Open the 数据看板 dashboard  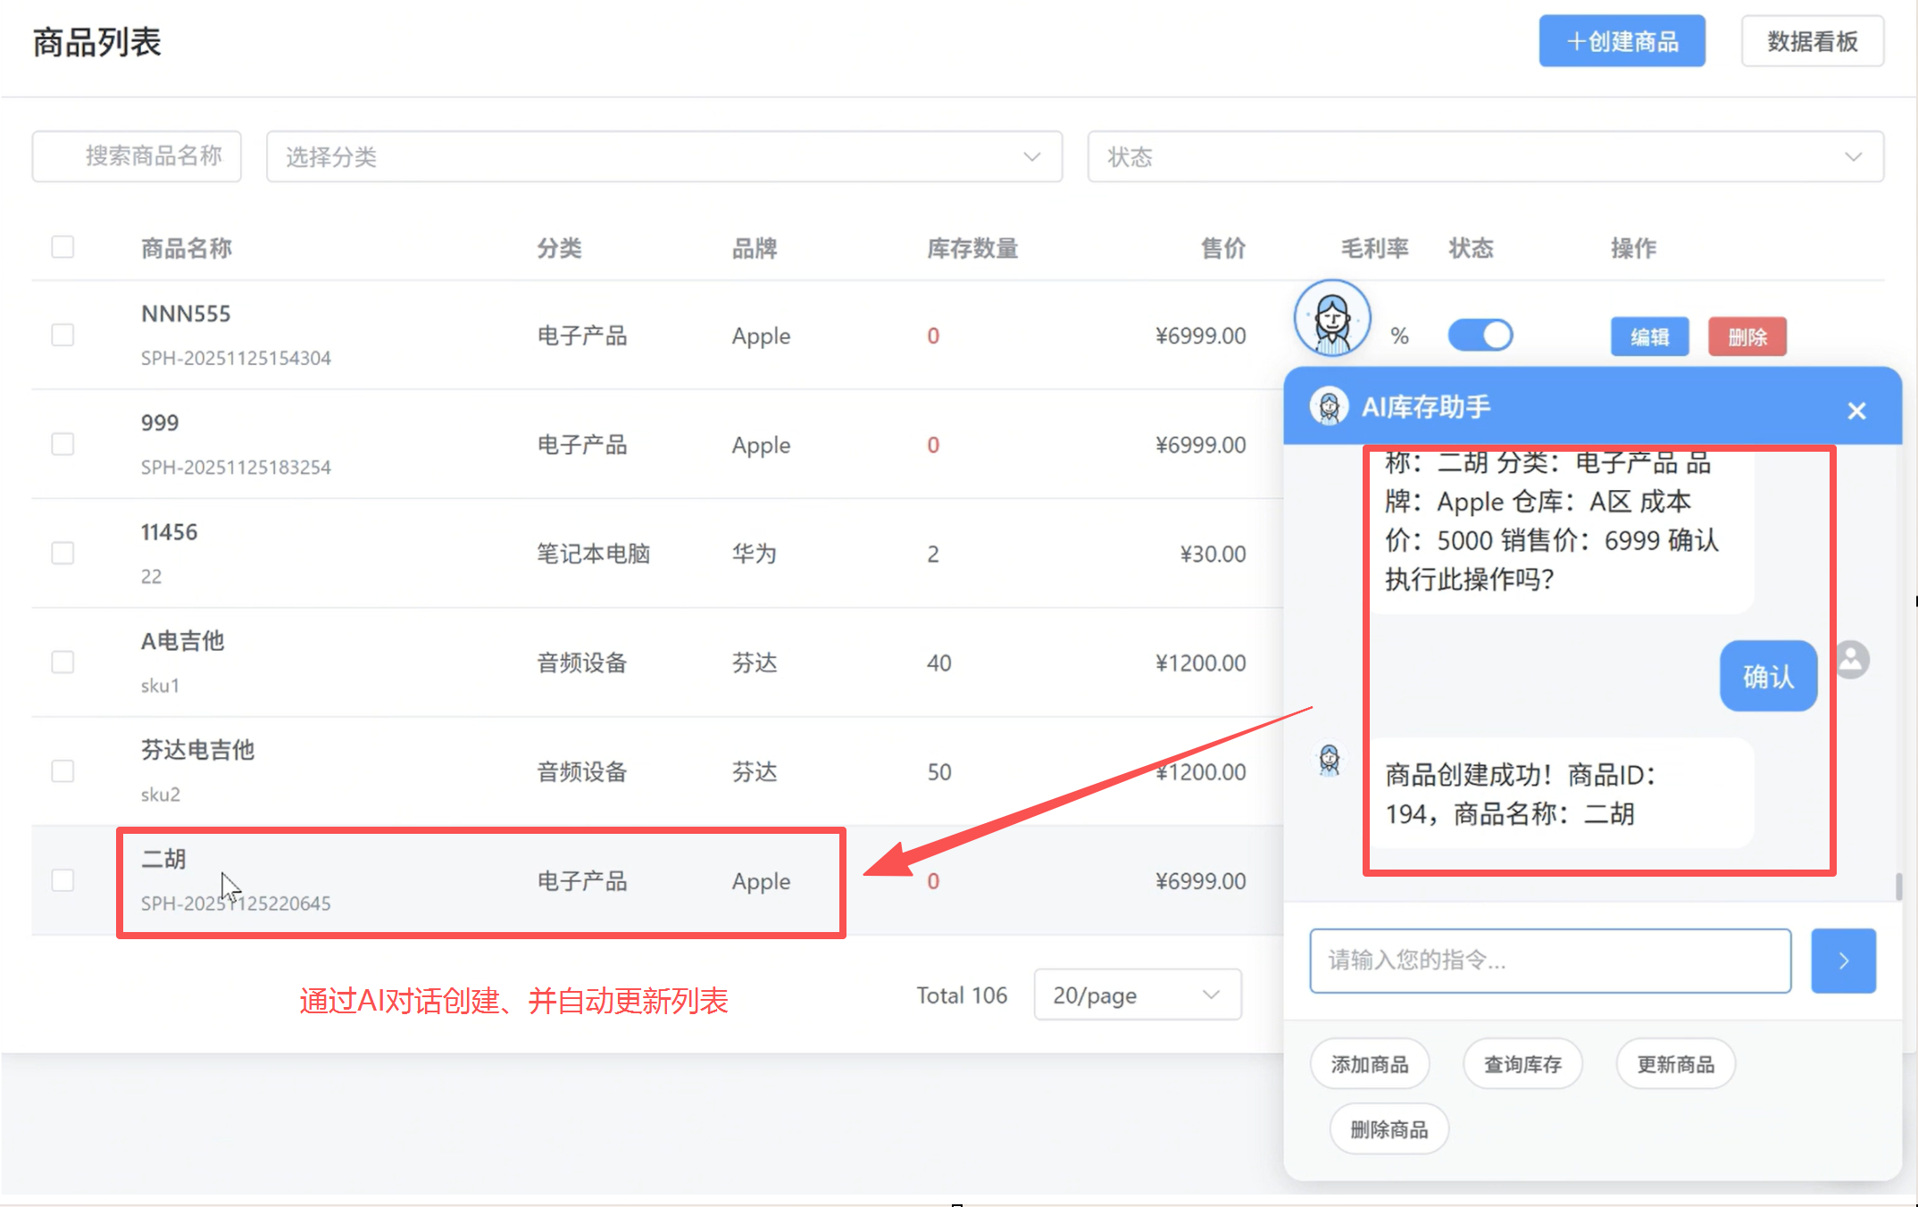pos(1812,40)
